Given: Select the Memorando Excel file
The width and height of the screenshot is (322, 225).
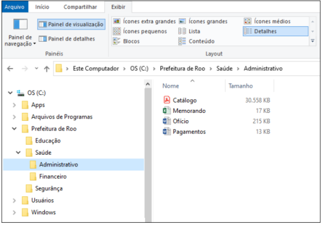Looking at the screenshot, I should point(189,110).
